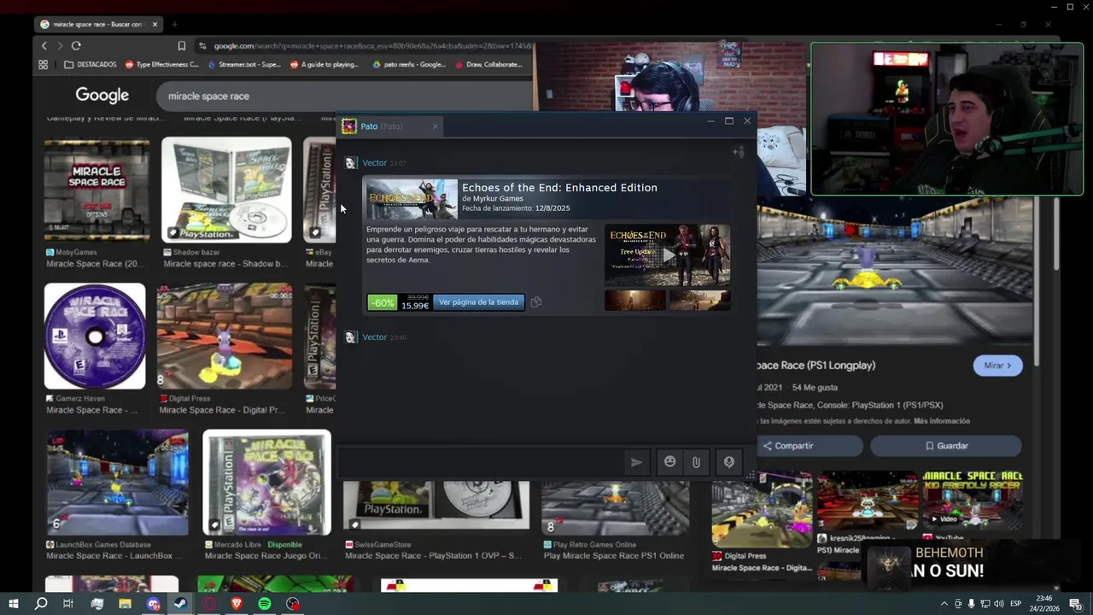
Task: Open Draw, Collaborate bookmark
Action: pyautogui.click(x=488, y=64)
